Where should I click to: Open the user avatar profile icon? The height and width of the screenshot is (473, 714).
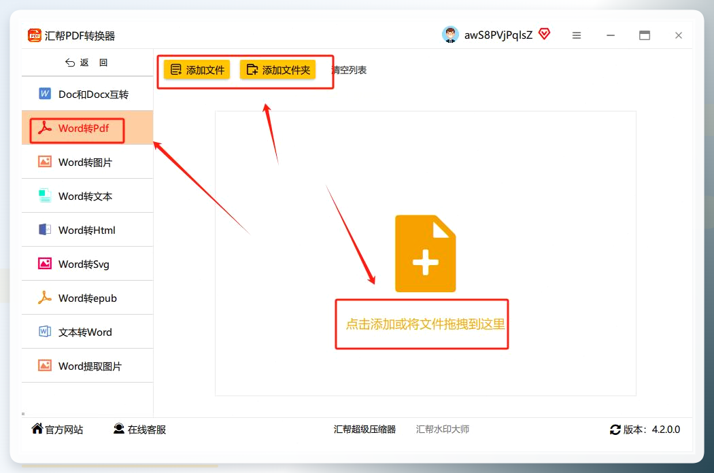click(x=450, y=35)
